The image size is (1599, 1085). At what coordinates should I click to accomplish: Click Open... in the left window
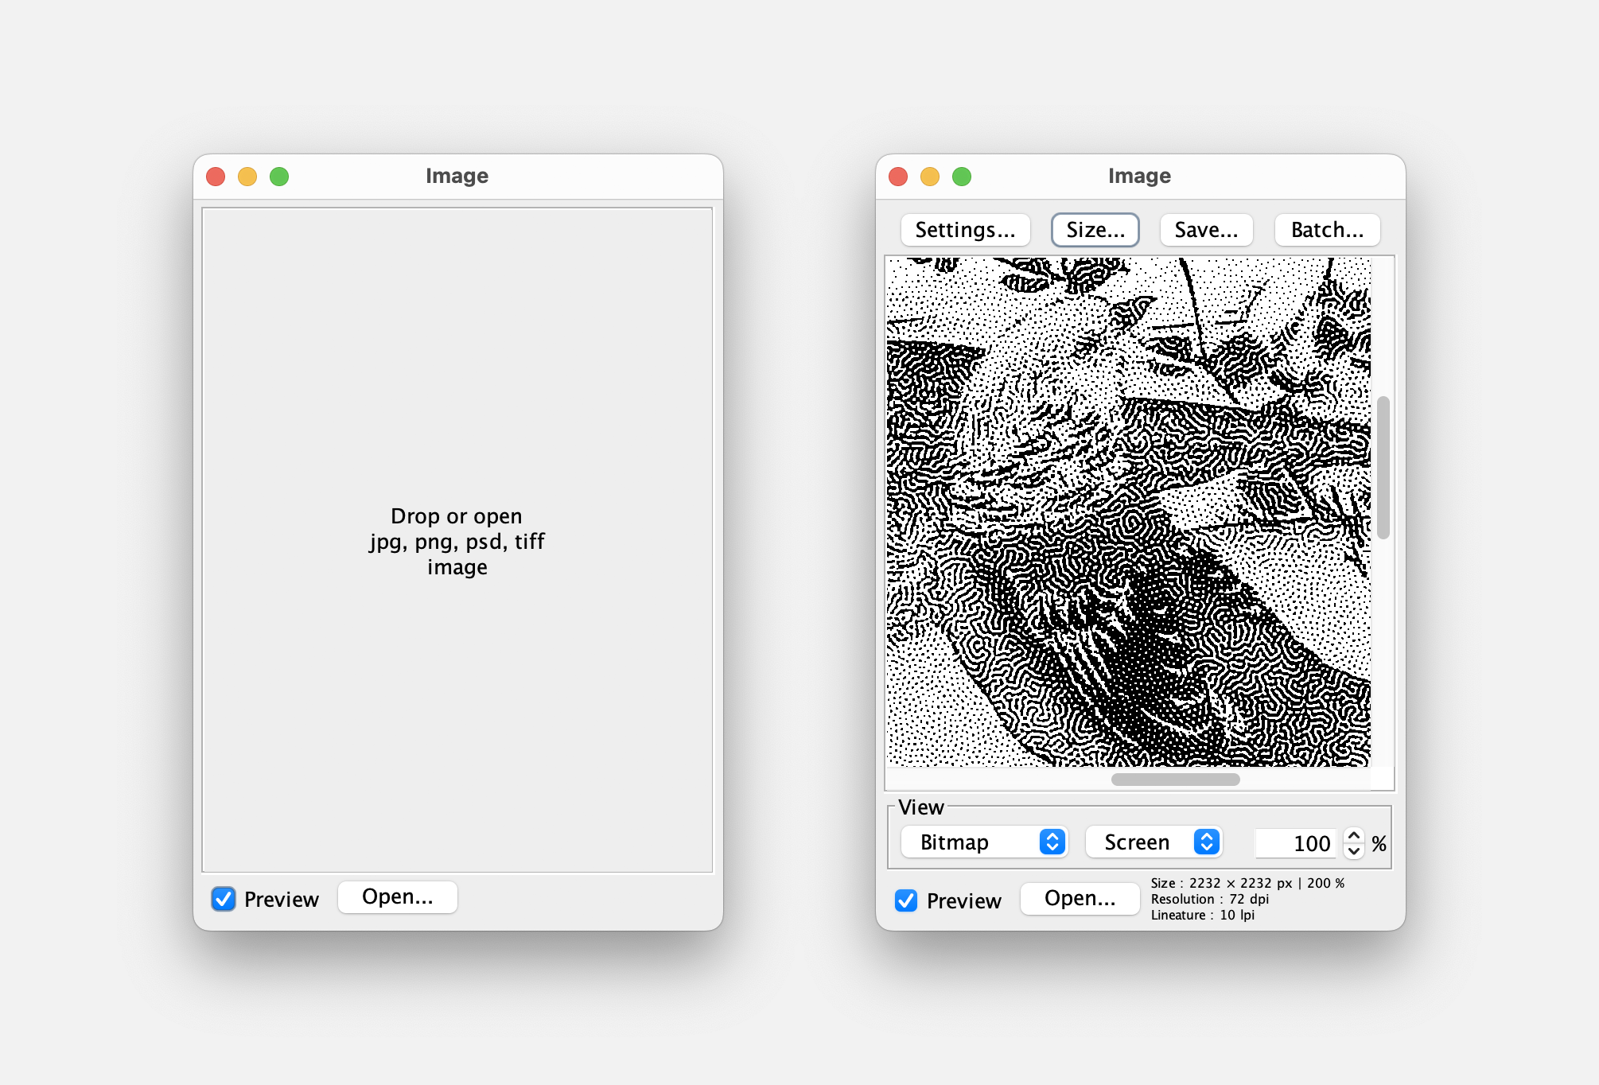(397, 897)
